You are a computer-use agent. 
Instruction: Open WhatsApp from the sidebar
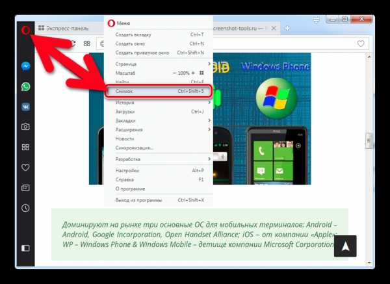tap(25, 86)
